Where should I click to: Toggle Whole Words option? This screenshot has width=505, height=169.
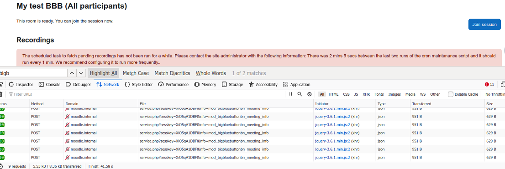tap(210, 73)
